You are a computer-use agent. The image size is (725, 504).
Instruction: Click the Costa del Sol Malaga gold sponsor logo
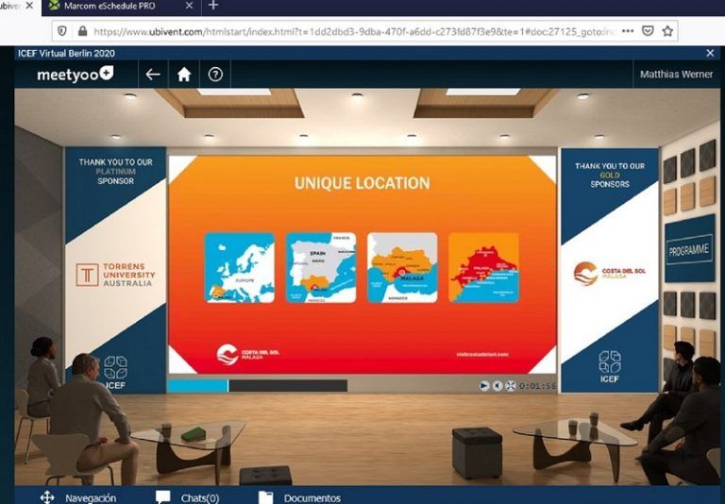[610, 274]
